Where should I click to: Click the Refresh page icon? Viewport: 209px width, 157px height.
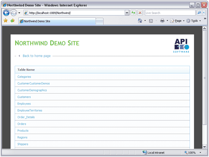coord(133,13)
